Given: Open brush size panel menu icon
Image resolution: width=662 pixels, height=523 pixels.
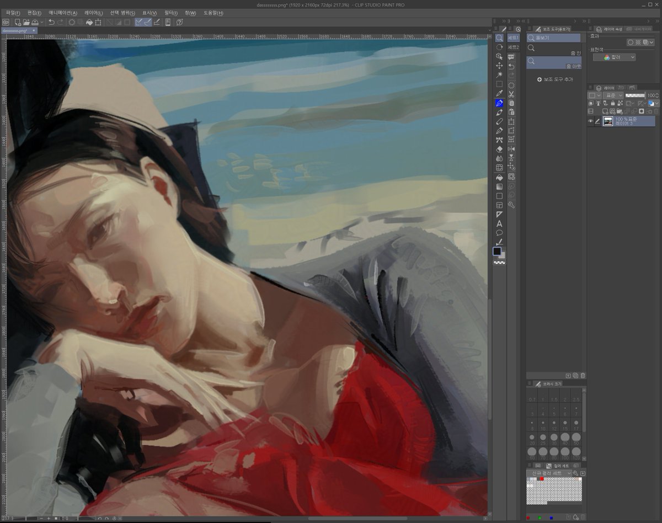Looking at the screenshot, I should (530, 383).
